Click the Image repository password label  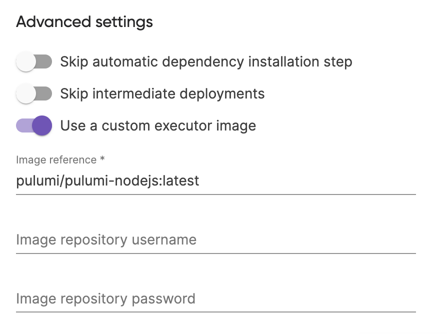(105, 298)
